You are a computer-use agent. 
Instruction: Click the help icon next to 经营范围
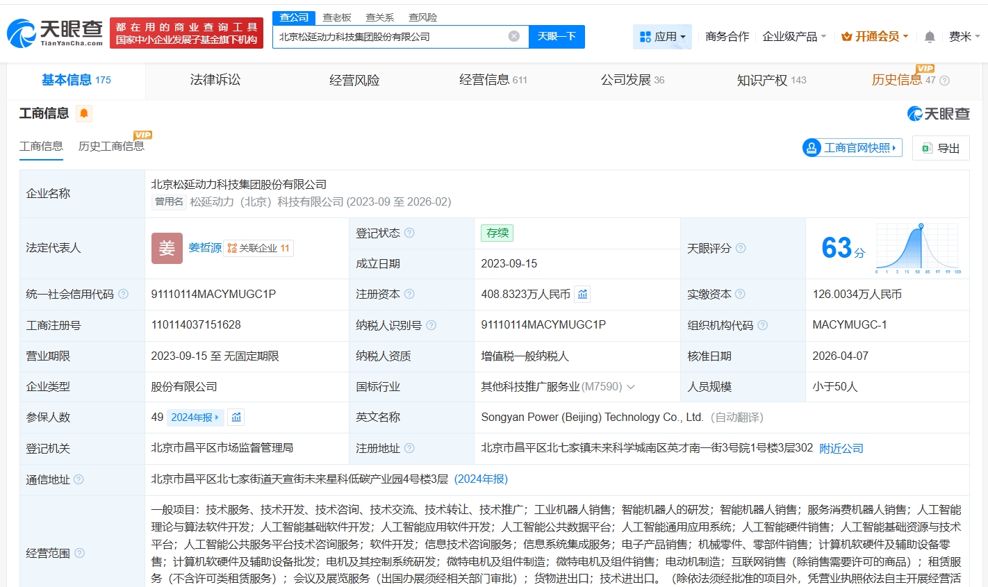(x=80, y=553)
